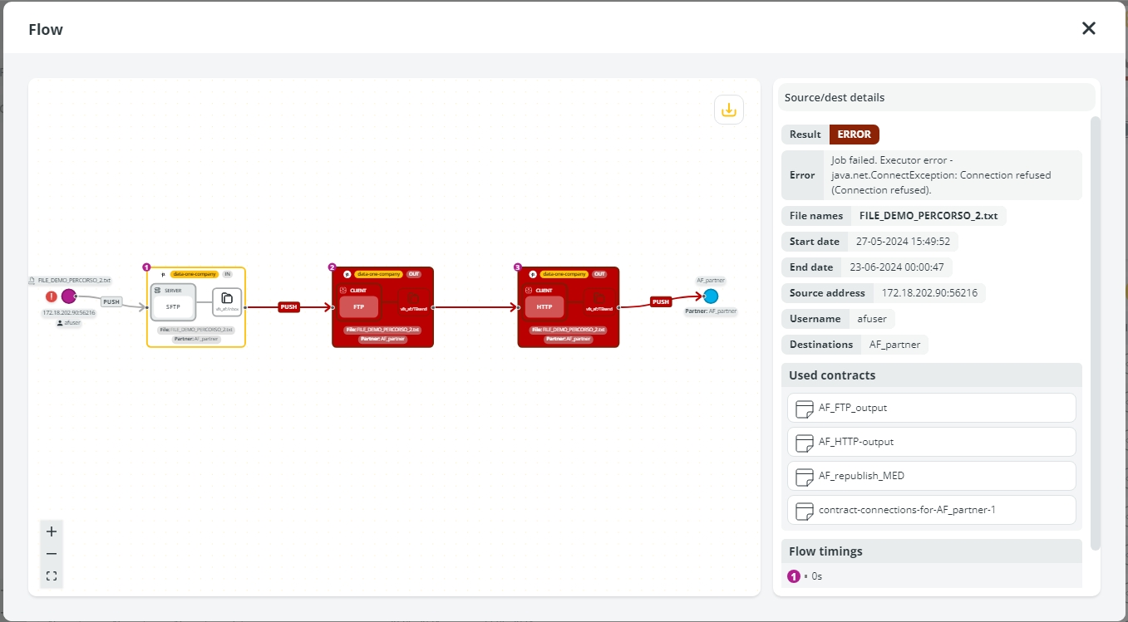Zoom out on the flow canvas
1128x622 pixels.
click(52, 554)
